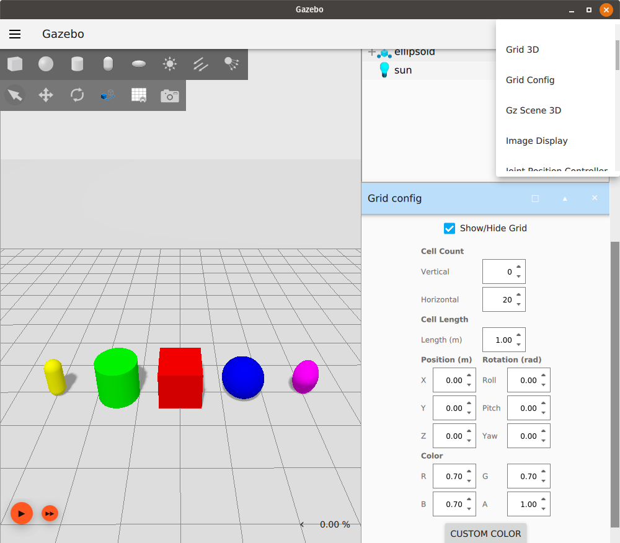The width and height of the screenshot is (620, 543).
Task: Click the Grid config panel scrollbar
Action: (x=614, y=384)
